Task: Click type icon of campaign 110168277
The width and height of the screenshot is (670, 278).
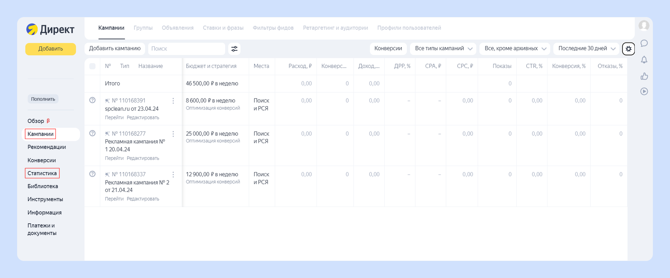Action: click(107, 134)
